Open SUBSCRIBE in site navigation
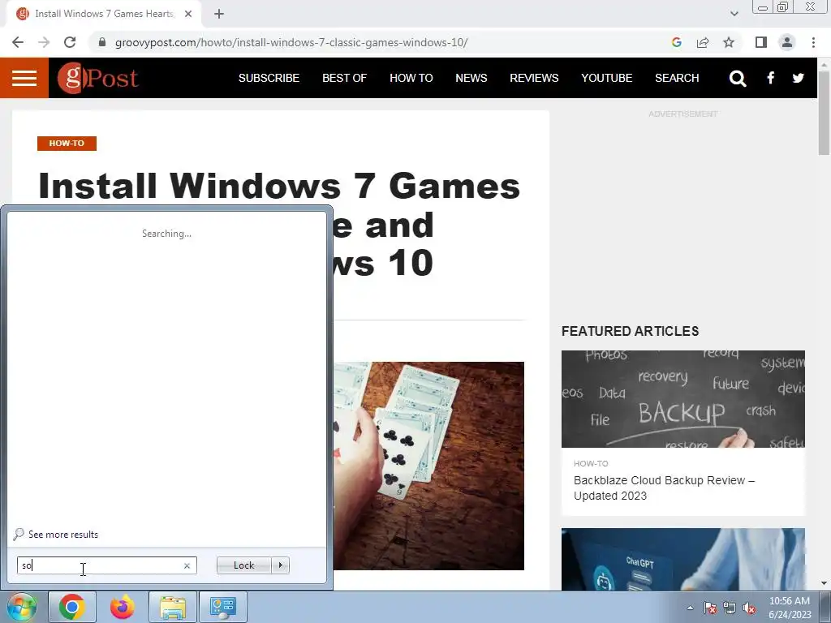This screenshot has width=831, height=623. pyautogui.click(x=269, y=78)
